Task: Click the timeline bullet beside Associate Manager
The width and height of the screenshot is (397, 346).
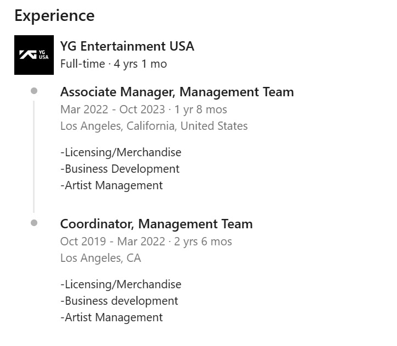Action: coord(34,91)
